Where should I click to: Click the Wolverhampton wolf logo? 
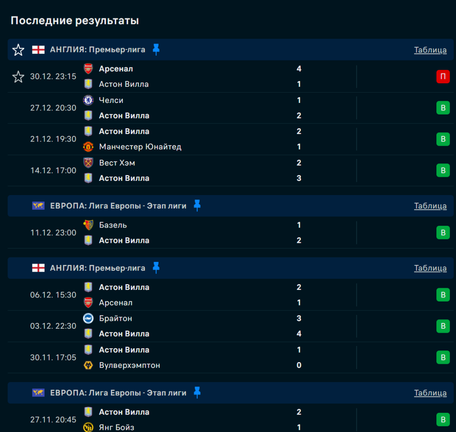pyautogui.click(x=88, y=365)
